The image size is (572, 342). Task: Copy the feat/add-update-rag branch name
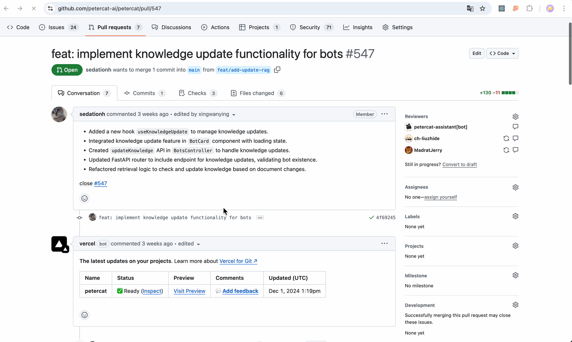point(277,70)
